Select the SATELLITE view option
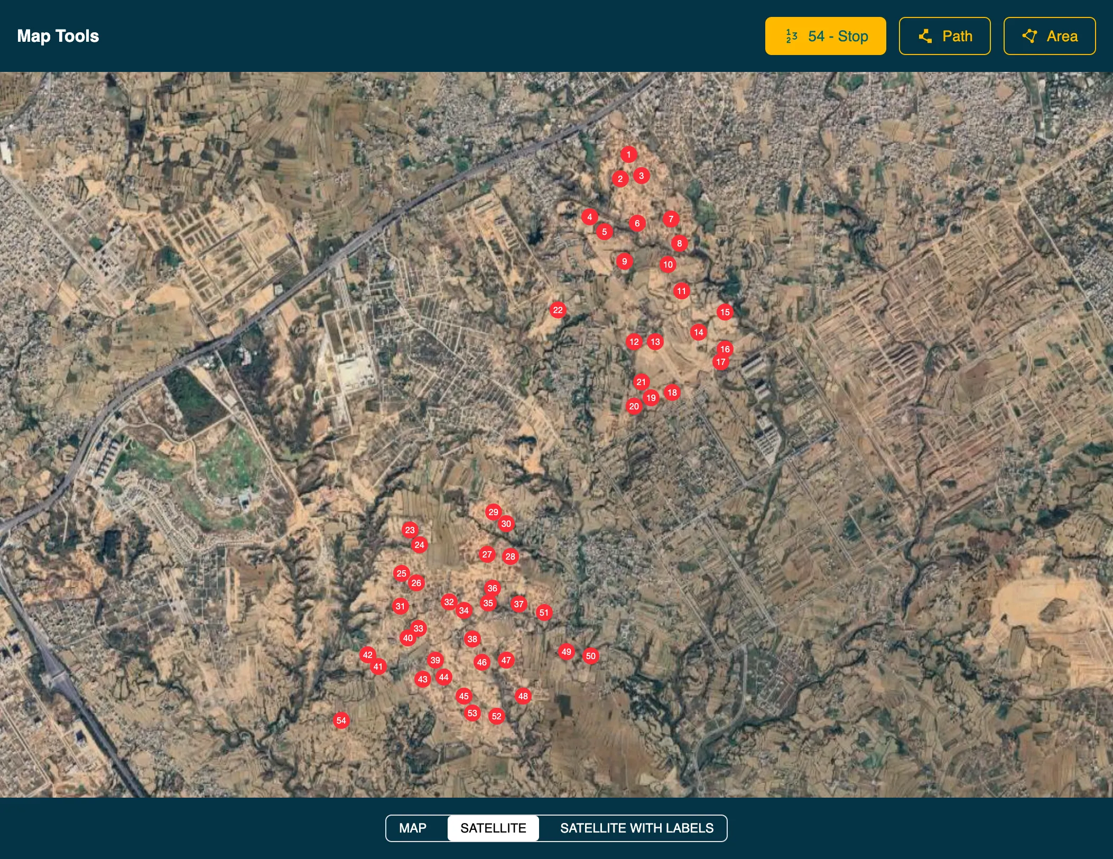Image resolution: width=1113 pixels, height=859 pixels. click(493, 828)
